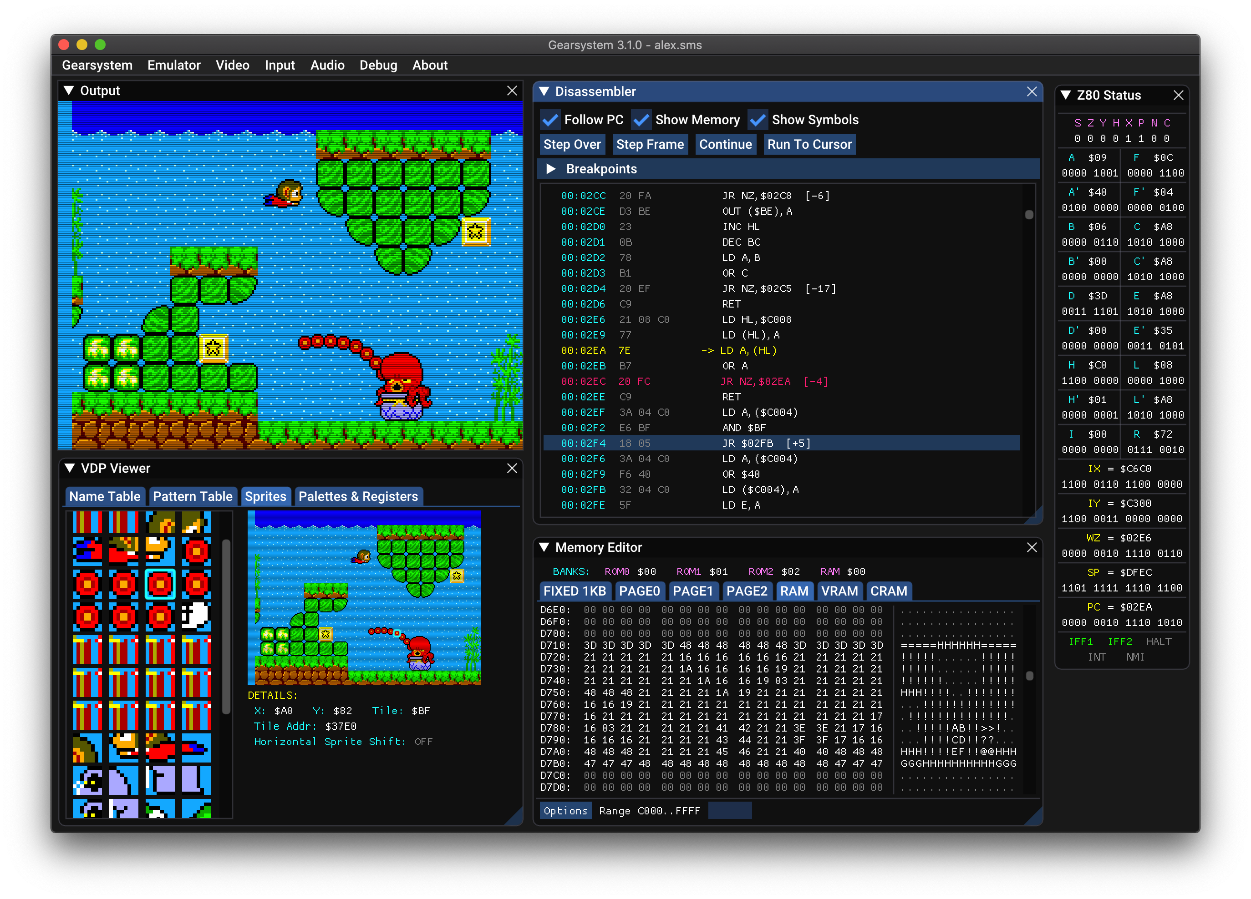
Task: Close the Disassembler panel with its X icon
Action: point(1032,91)
